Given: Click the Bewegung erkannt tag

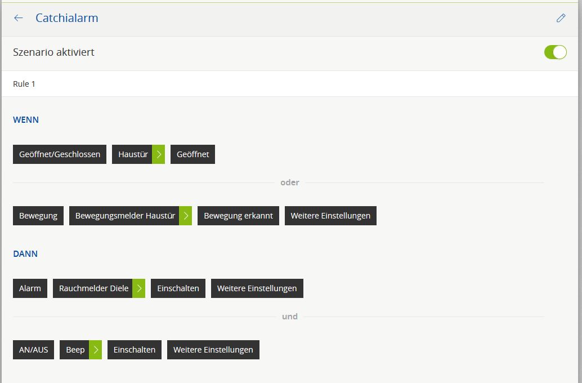Looking at the screenshot, I should tap(238, 216).
